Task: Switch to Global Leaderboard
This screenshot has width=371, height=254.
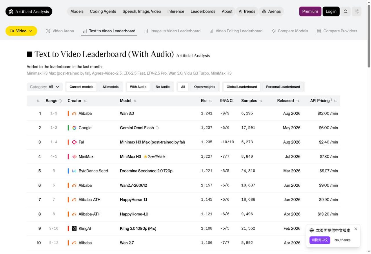Action: (x=242, y=87)
